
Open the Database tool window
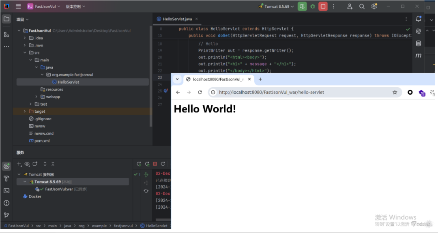[419, 43]
